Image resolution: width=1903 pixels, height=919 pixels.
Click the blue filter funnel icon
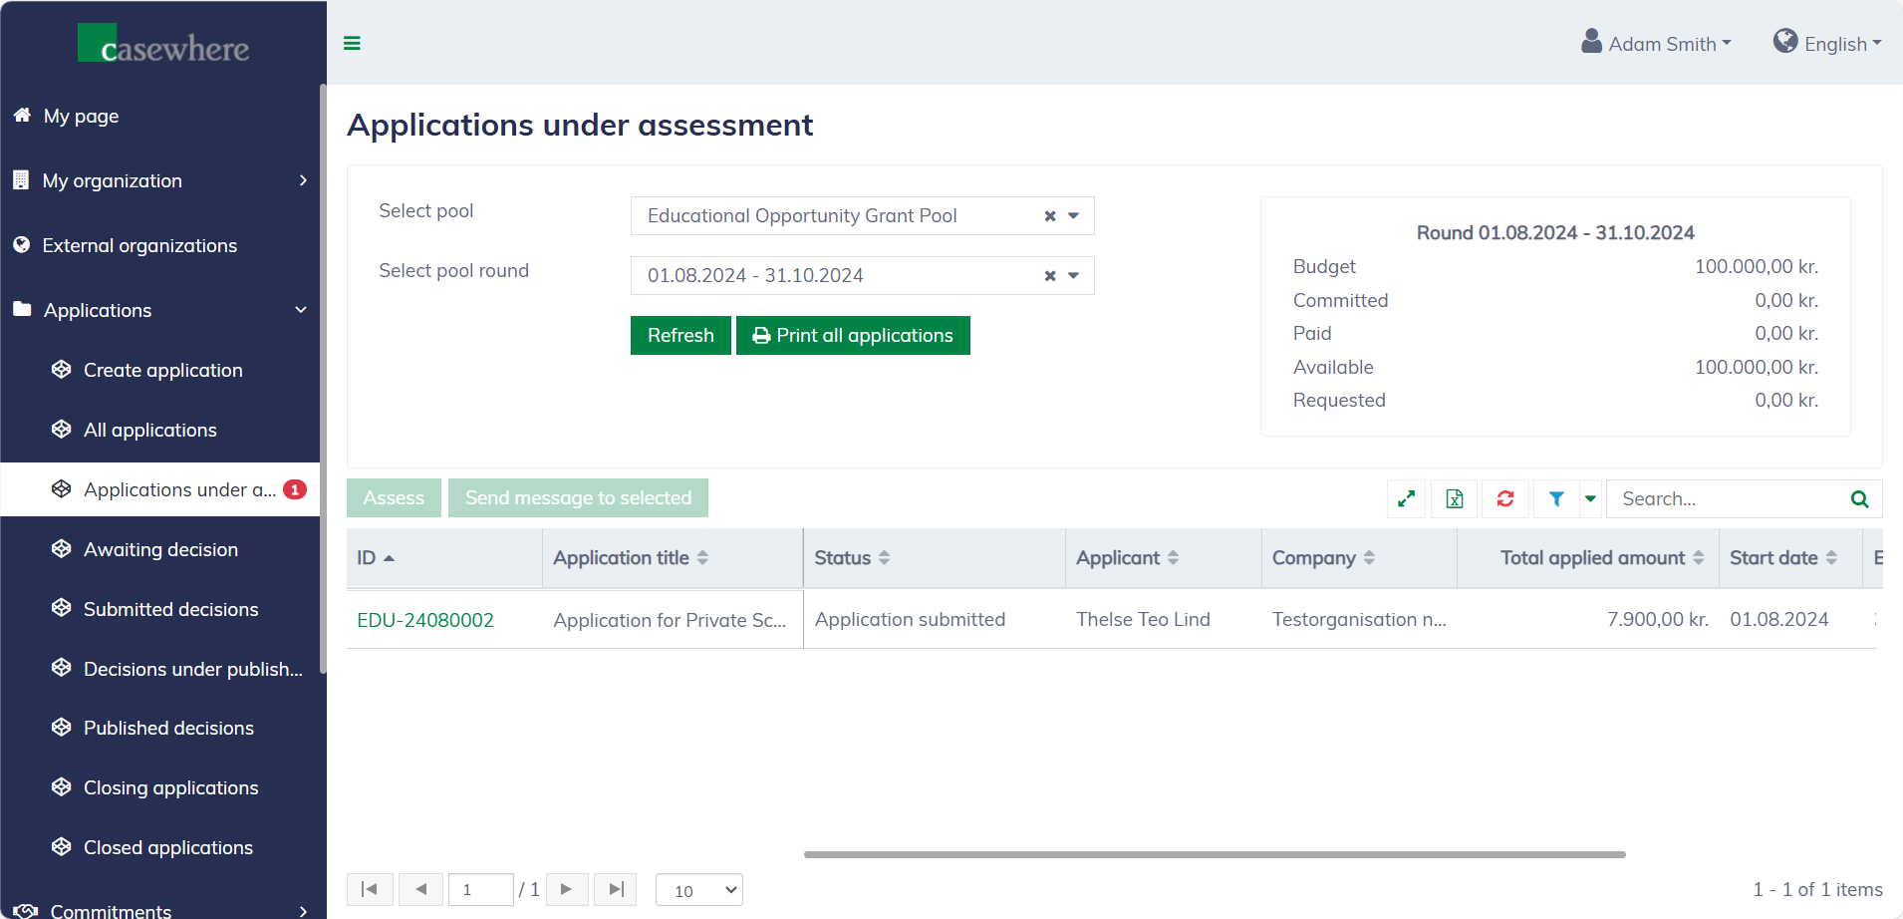[1556, 498]
